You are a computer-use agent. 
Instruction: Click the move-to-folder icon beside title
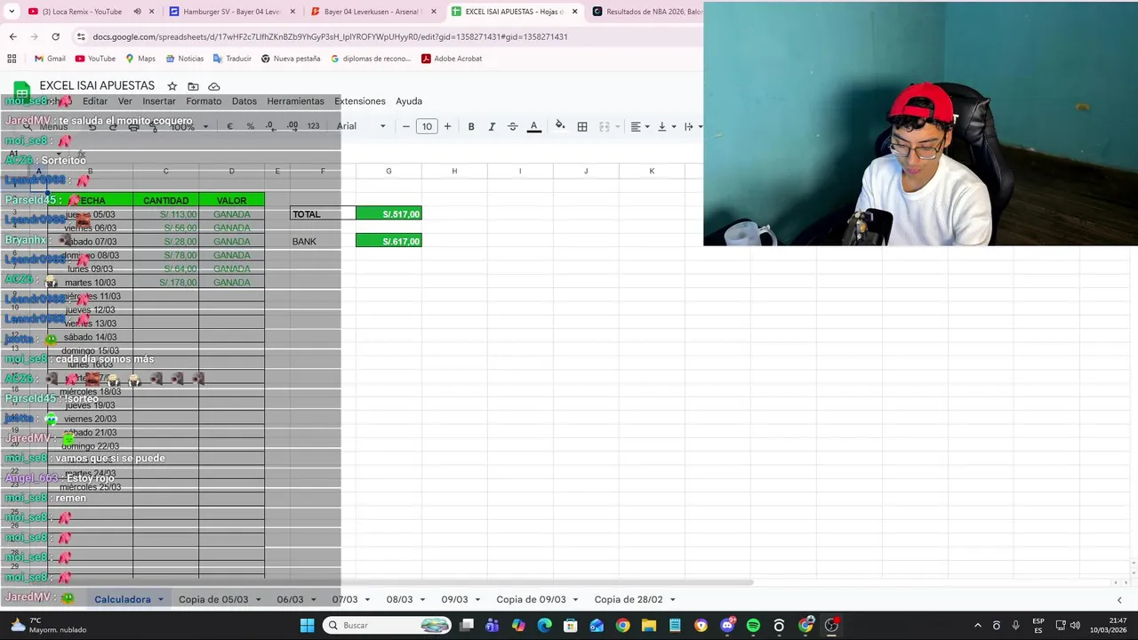point(193,86)
